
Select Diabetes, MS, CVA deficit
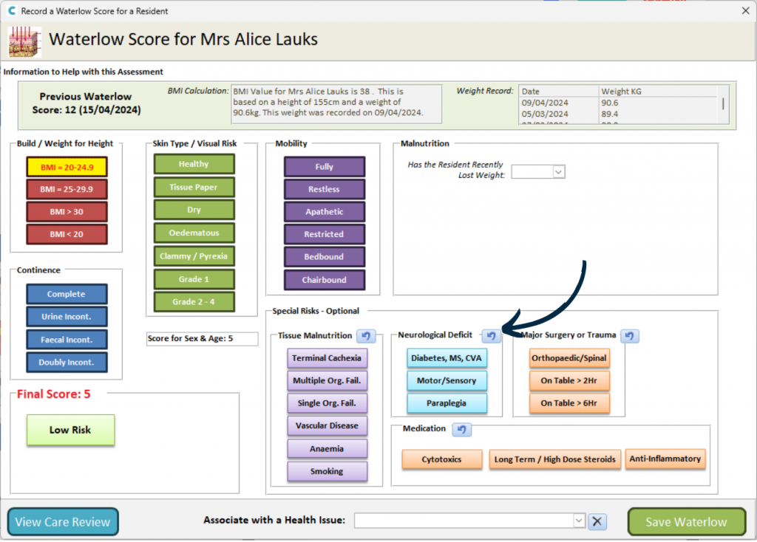pyautogui.click(x=447, y=358)
